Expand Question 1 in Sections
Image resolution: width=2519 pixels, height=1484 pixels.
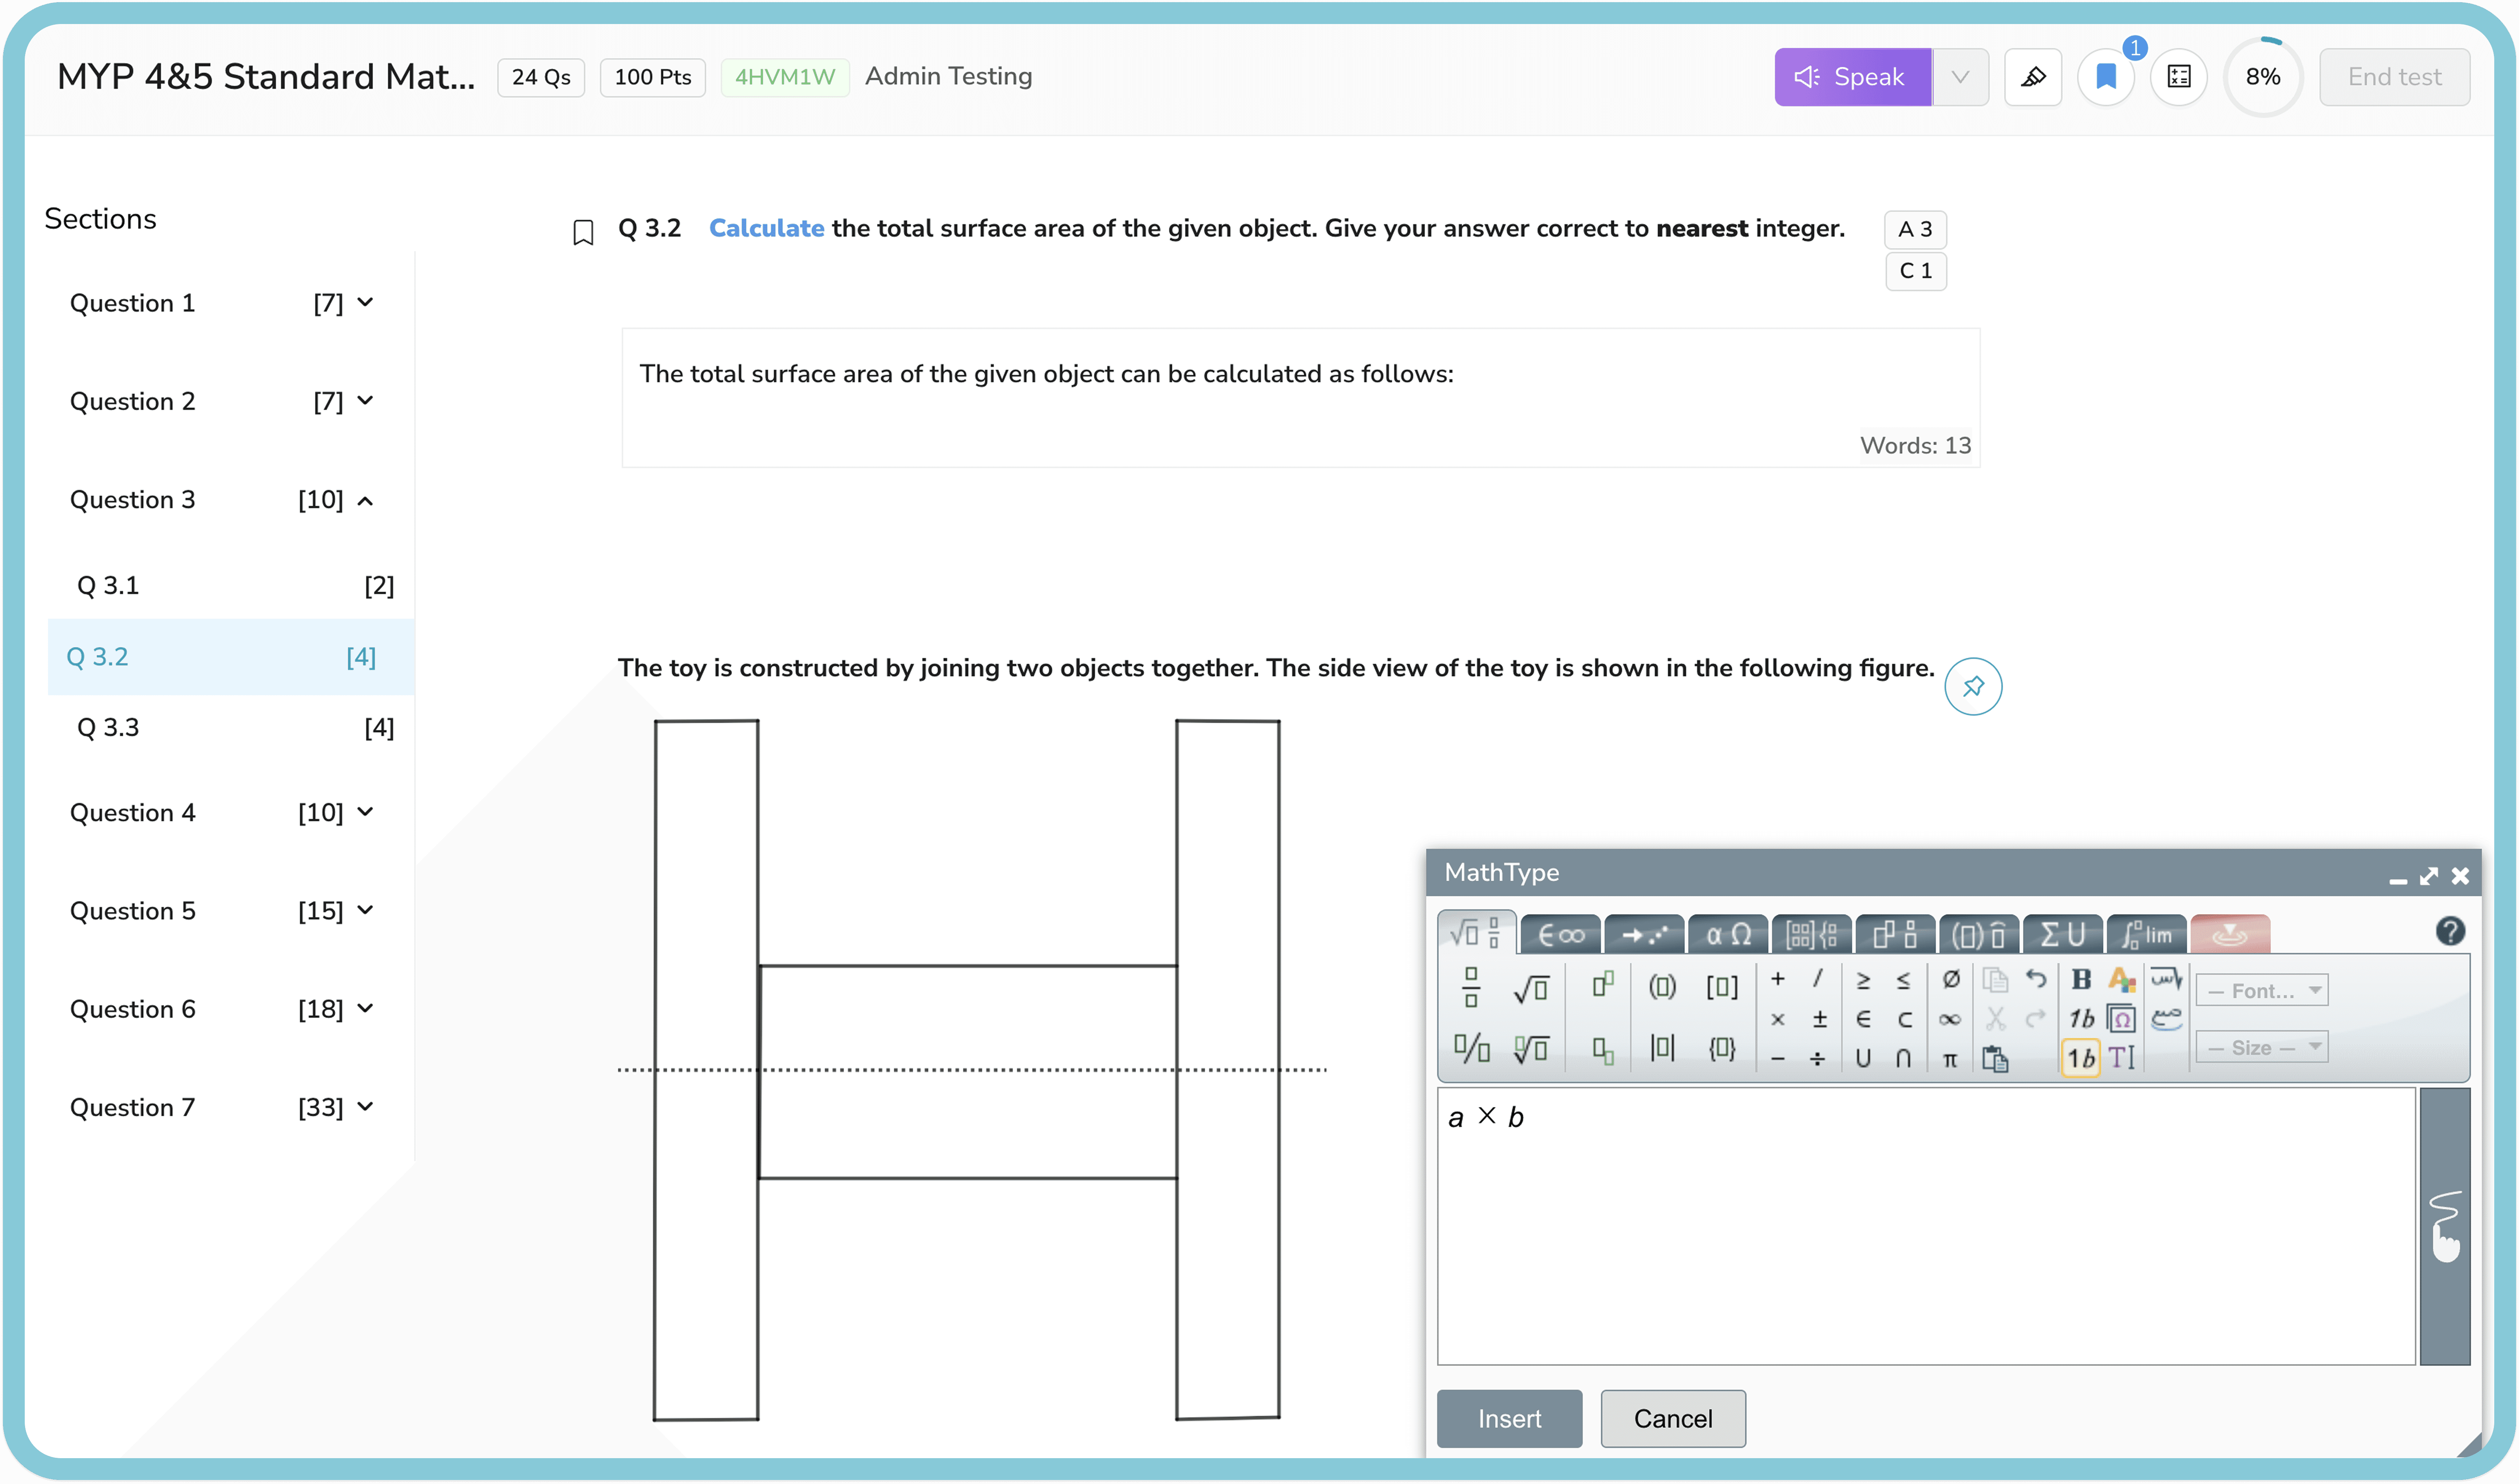(x=365, y=302)
